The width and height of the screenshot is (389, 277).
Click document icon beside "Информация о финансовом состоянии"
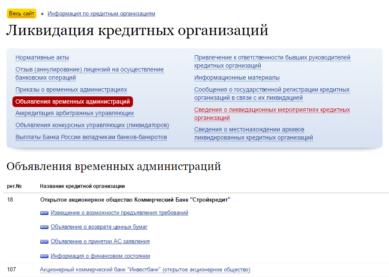tap(43, 256)
